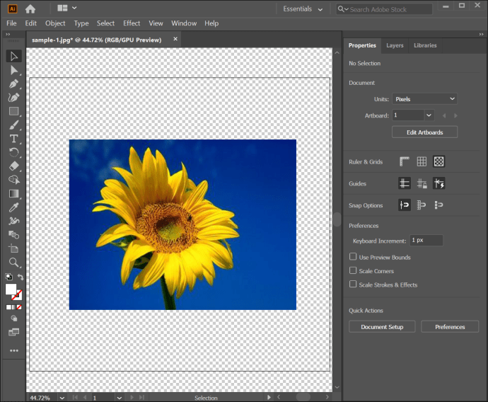Expand the Artboard number dropdown

tap(429, 115)
